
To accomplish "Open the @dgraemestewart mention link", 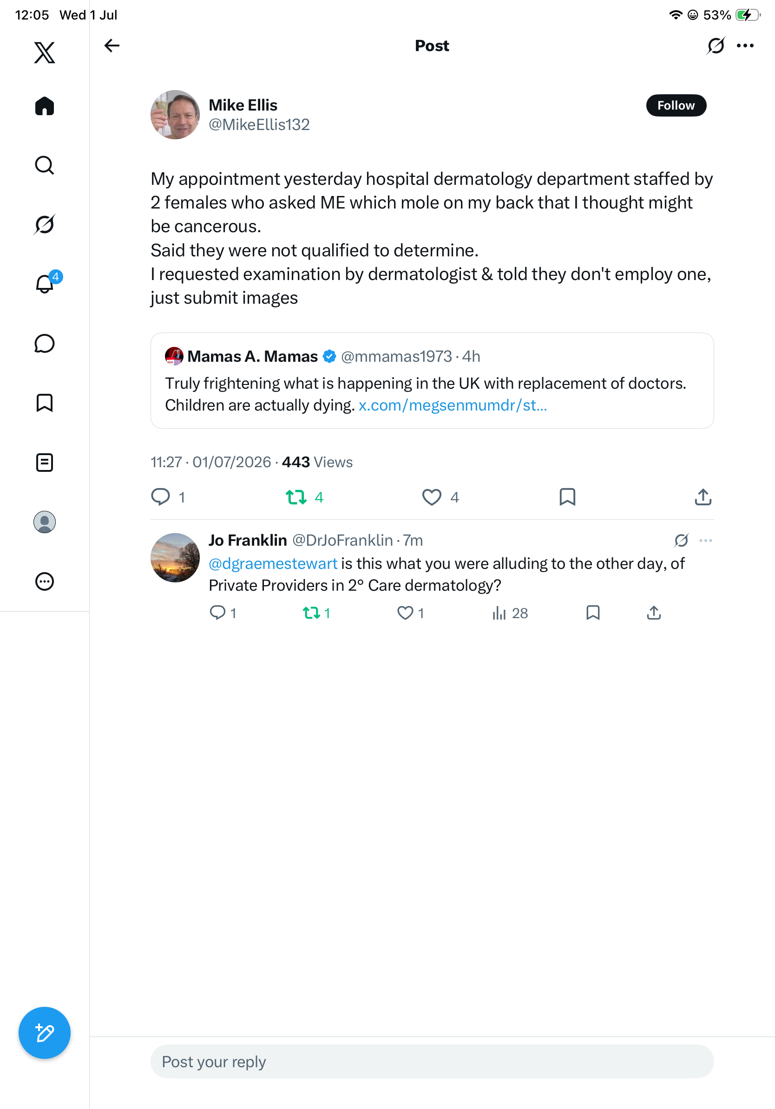I will point(273,564).
